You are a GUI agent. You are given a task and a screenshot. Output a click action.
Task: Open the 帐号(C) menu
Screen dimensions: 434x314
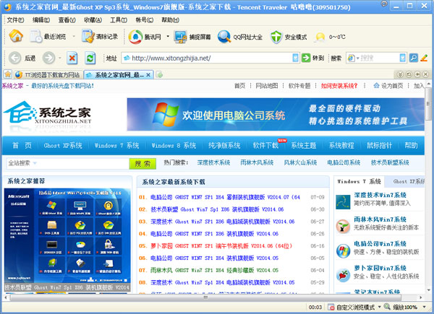coord(144,20)
